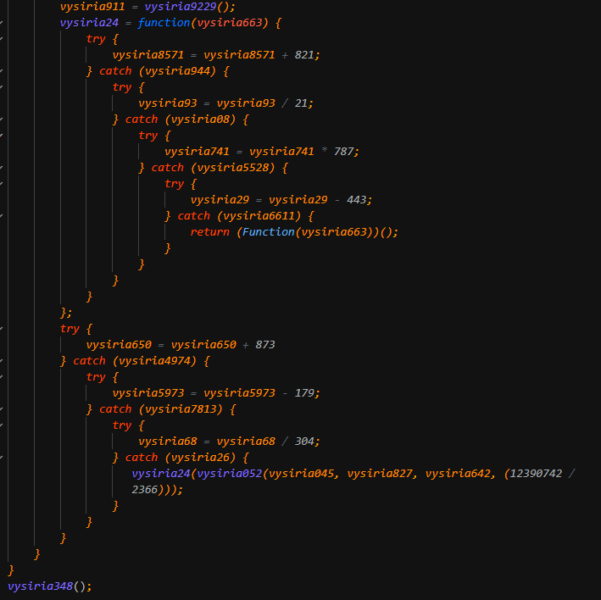This screenshot has height=600, width=601.
Task: Click the vysiria348() call on the last line
Action: pos(50,586)
